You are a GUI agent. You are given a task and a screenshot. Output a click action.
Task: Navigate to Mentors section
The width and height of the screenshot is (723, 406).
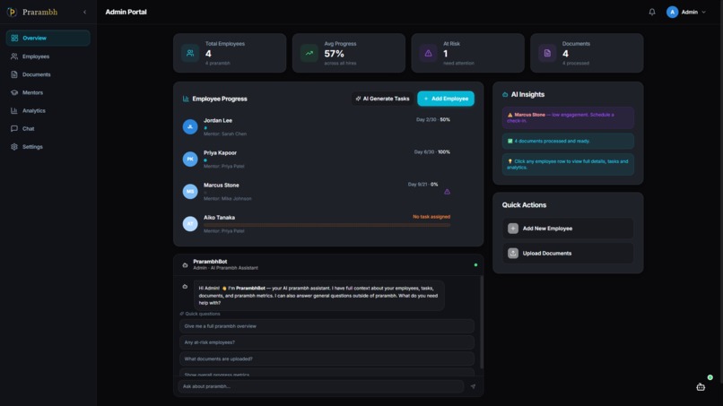(48, 92)
